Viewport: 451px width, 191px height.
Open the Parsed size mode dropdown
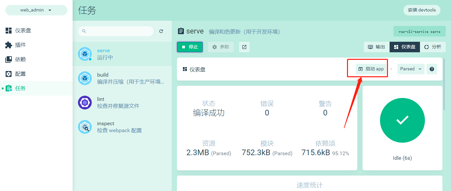pyautogui.click(x=411, y=69)
